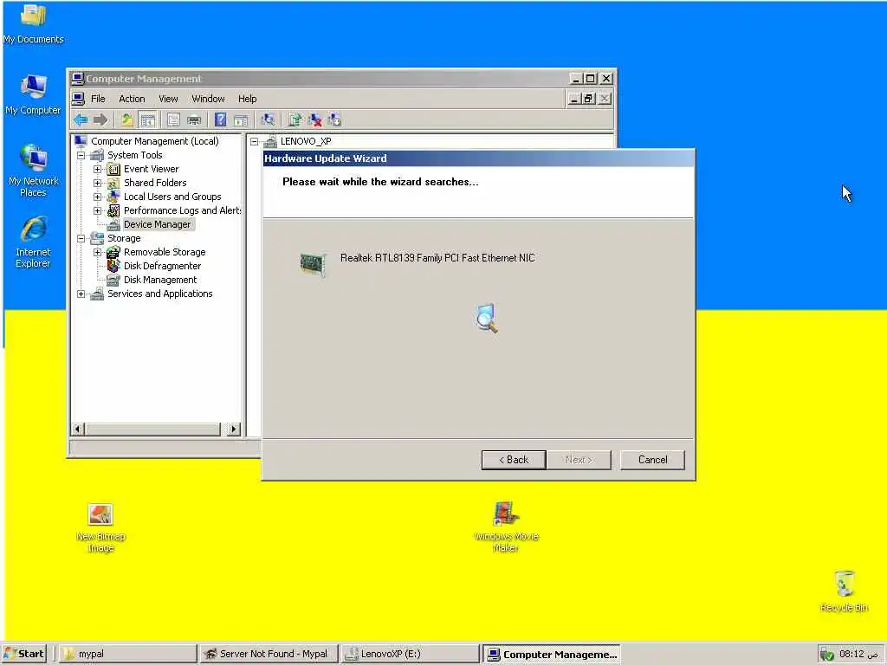Select the Internet Explorer desktop icon
Image resolution: width=887 pixels, height=665 pixels.
(x=34, y=242)
